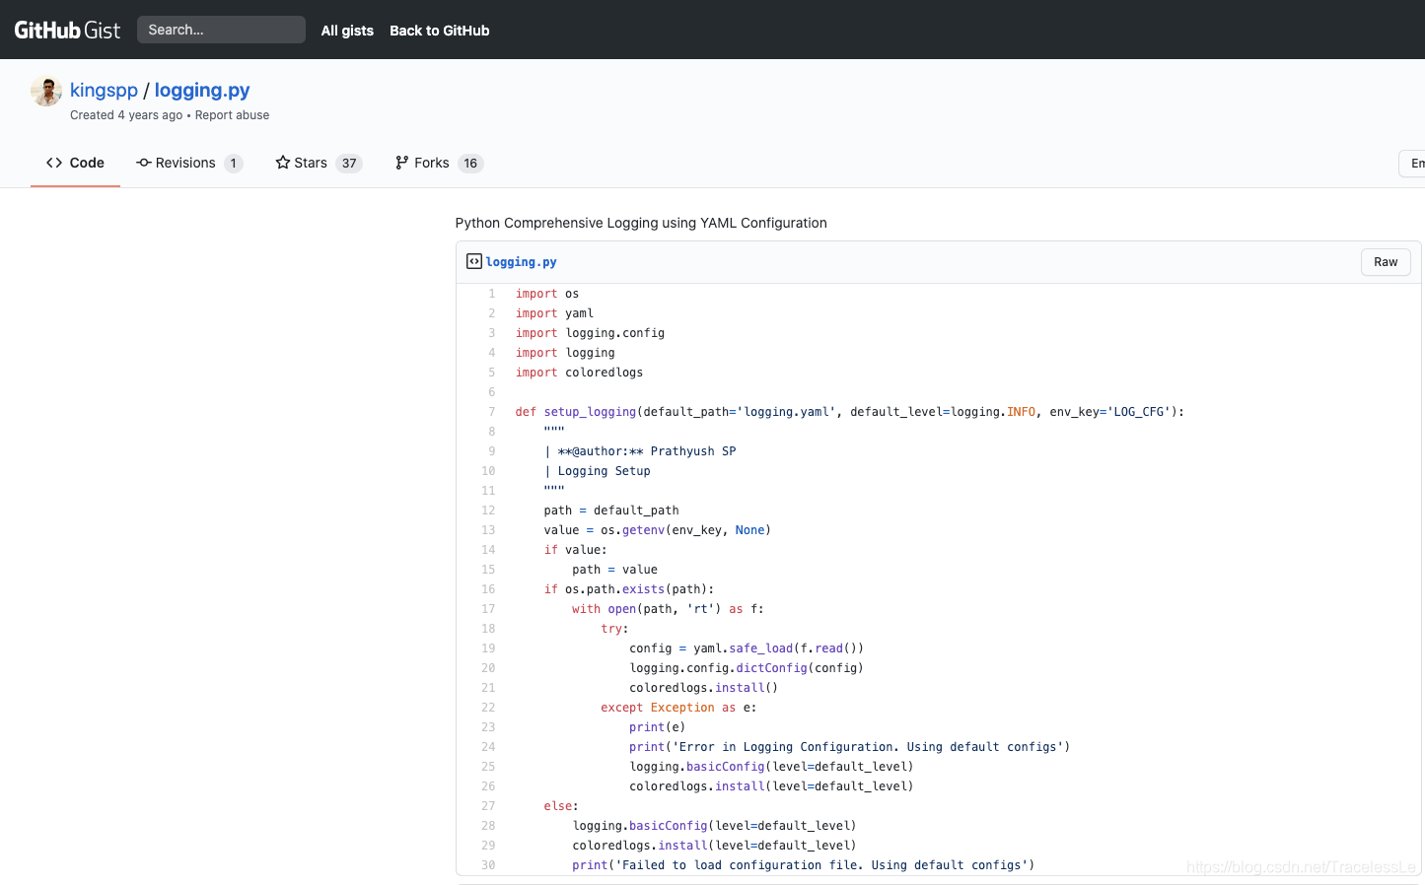The width and height of the screenshot is (1425, 885).
Task: Click the file icon beside logging.py header
Action: click(x=474, y=261)
